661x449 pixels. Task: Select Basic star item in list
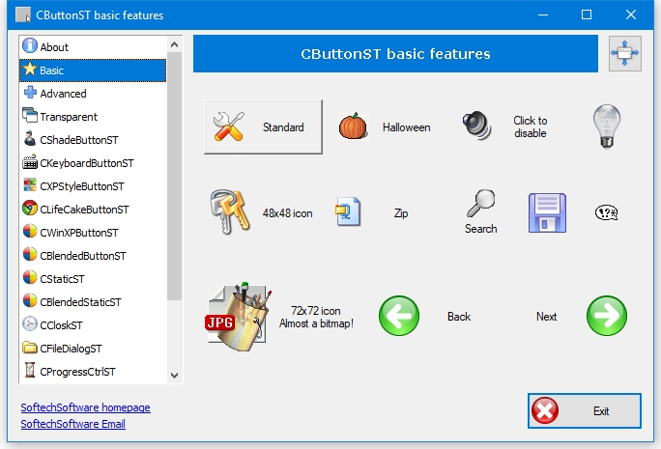93,70
